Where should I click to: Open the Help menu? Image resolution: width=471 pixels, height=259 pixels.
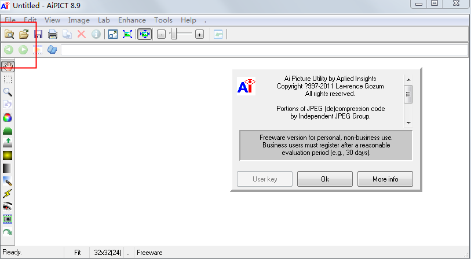188,20
